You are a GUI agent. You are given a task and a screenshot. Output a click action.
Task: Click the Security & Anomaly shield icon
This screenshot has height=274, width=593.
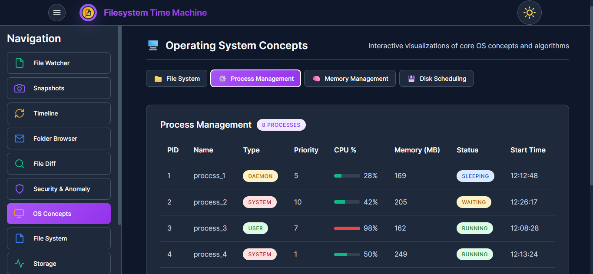pyautogui.click(x=19, y=188)
